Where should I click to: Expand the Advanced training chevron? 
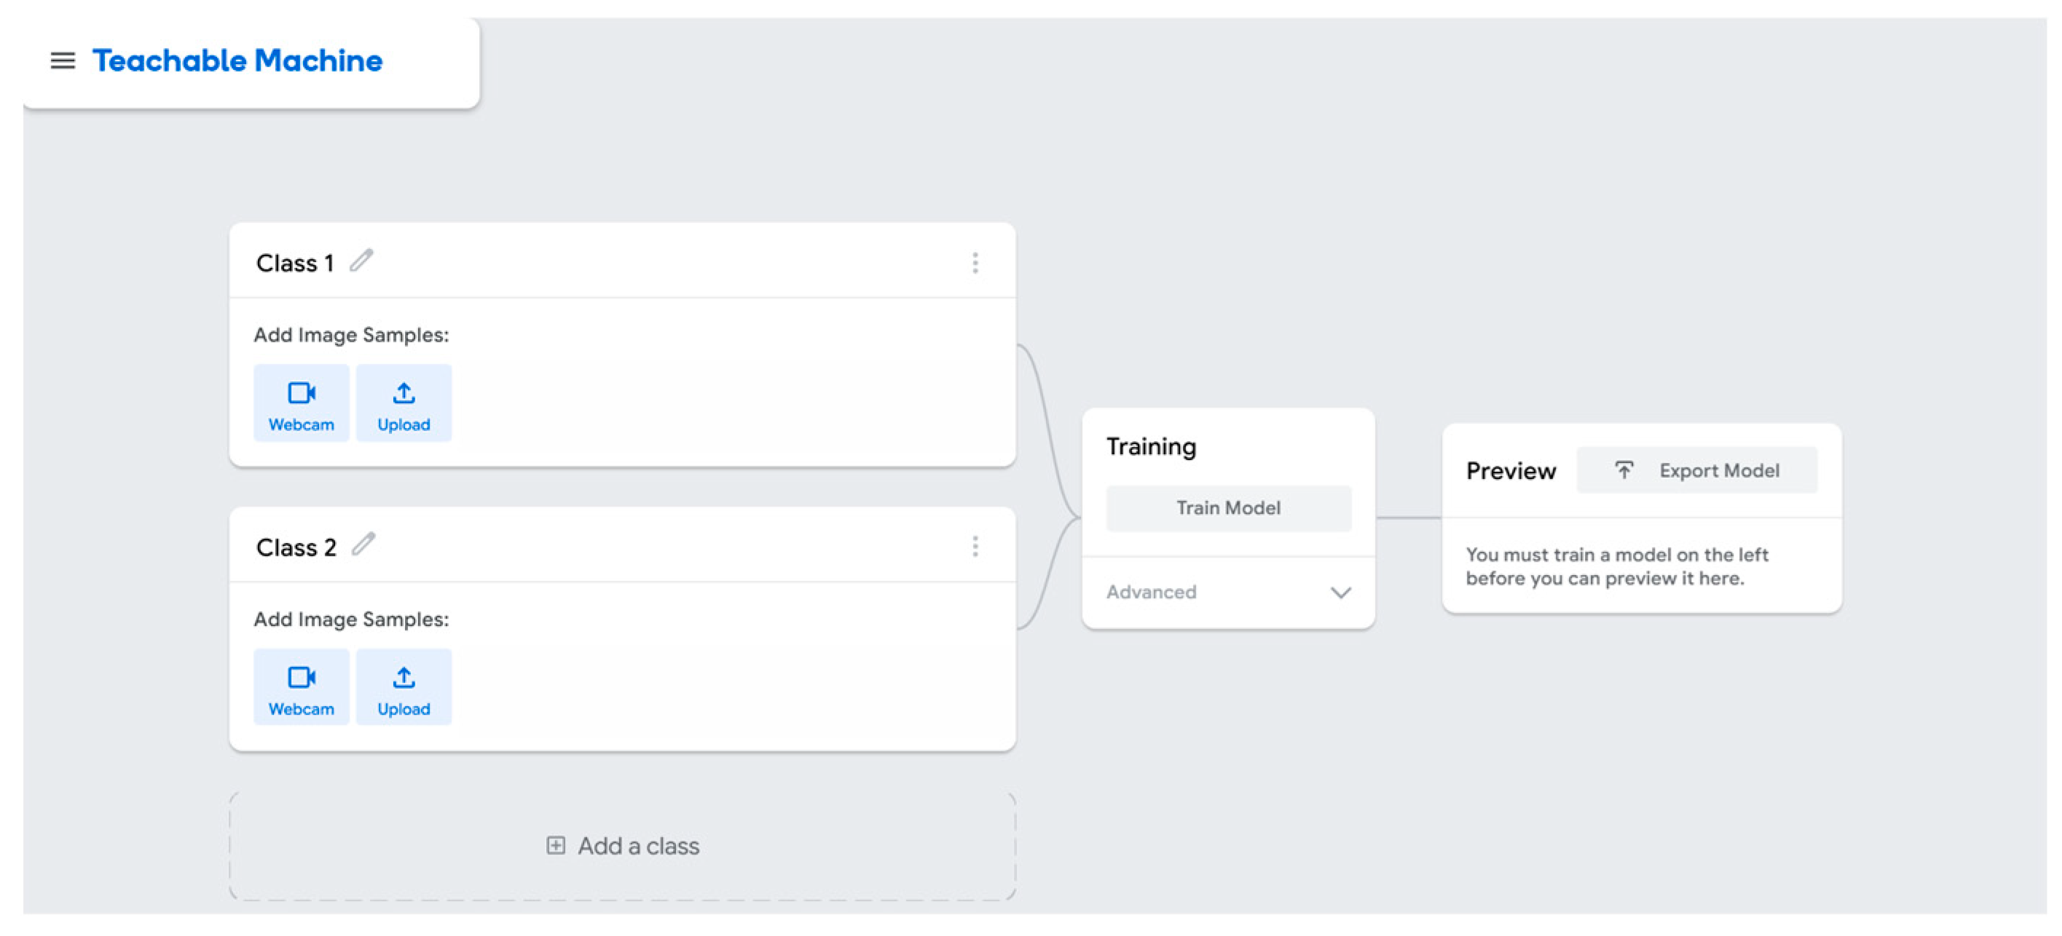pos(1340,592)
